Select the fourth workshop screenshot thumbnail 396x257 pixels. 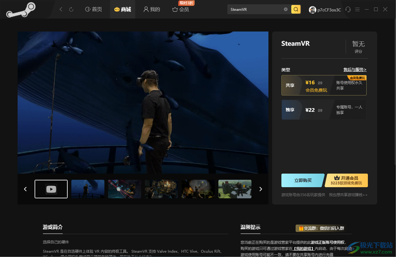coord(161,189)
